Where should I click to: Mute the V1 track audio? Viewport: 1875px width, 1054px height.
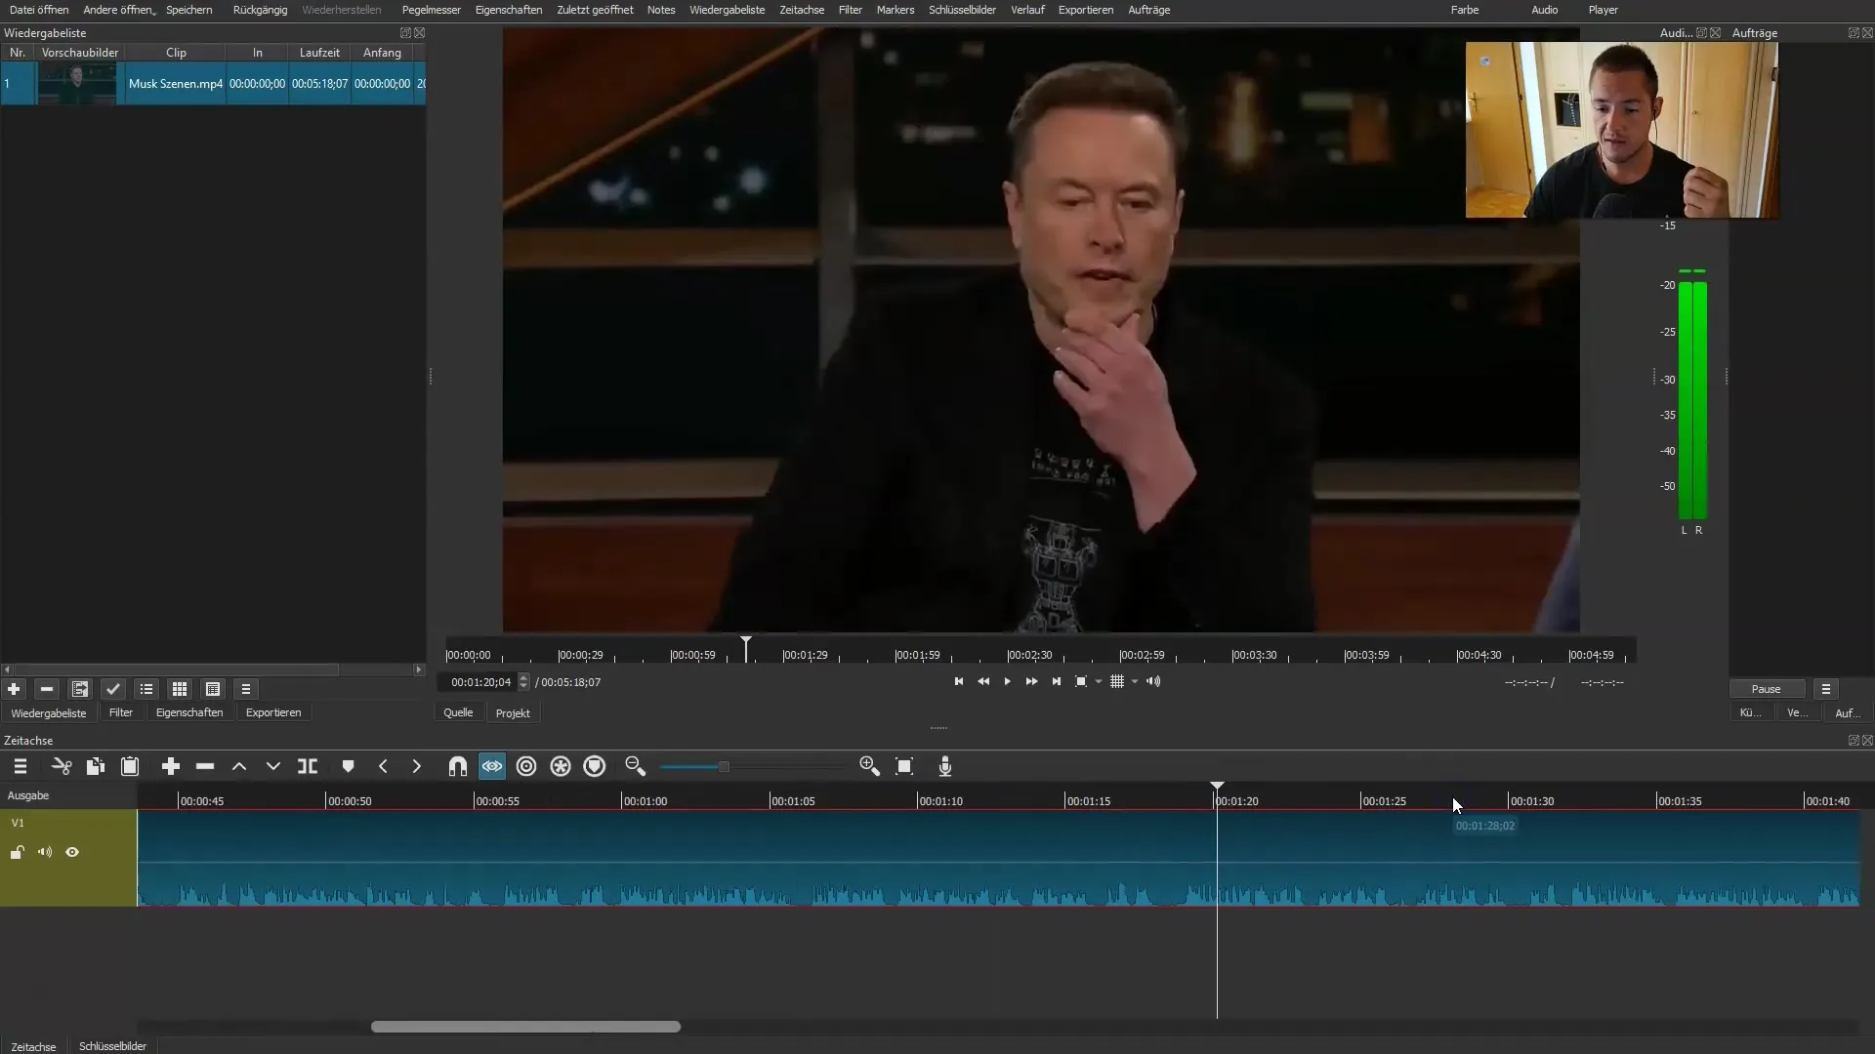coord(45,853)
